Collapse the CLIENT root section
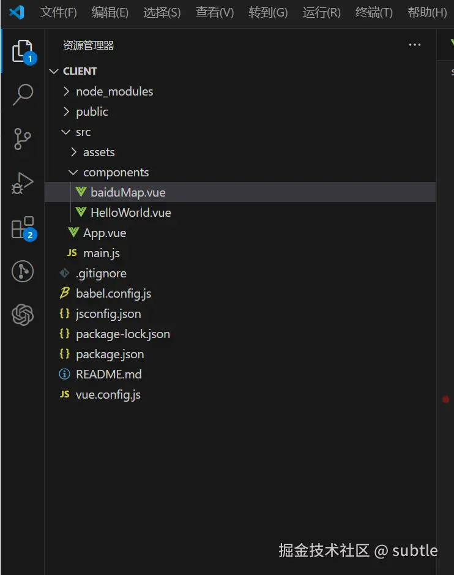This screenshot has width=454, height=575. pyautogui.click(x=80, y=71)
